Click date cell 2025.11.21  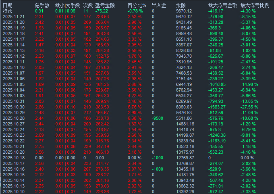point(14,17)
